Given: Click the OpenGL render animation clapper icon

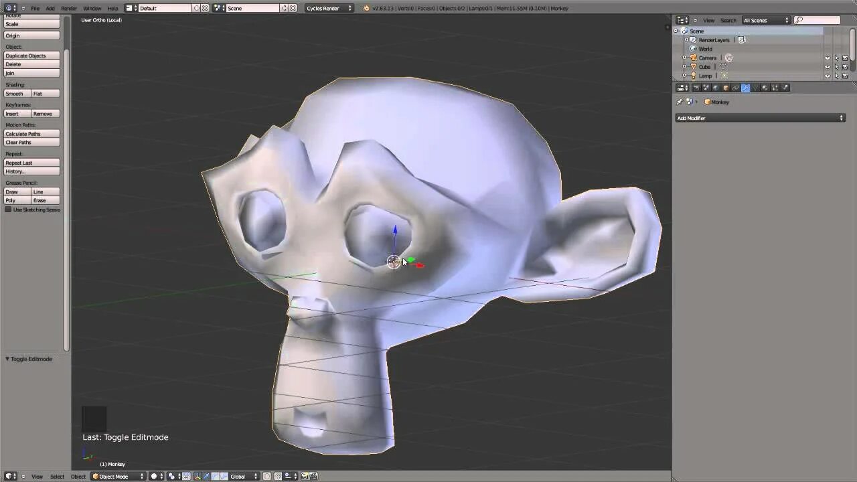Looking at the screenshot, I should (313, 476).
